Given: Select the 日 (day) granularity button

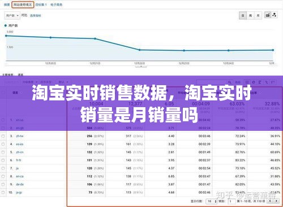Looking at the screenshot, I should [x=243, y=15].
